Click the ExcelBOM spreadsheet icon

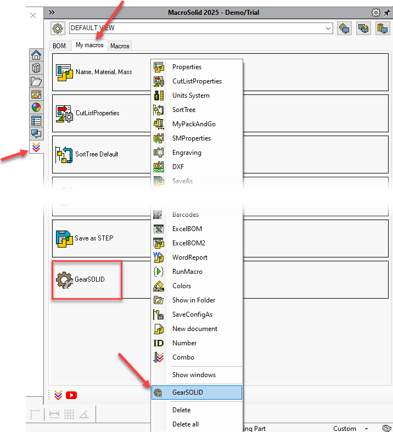coord(159,229)
